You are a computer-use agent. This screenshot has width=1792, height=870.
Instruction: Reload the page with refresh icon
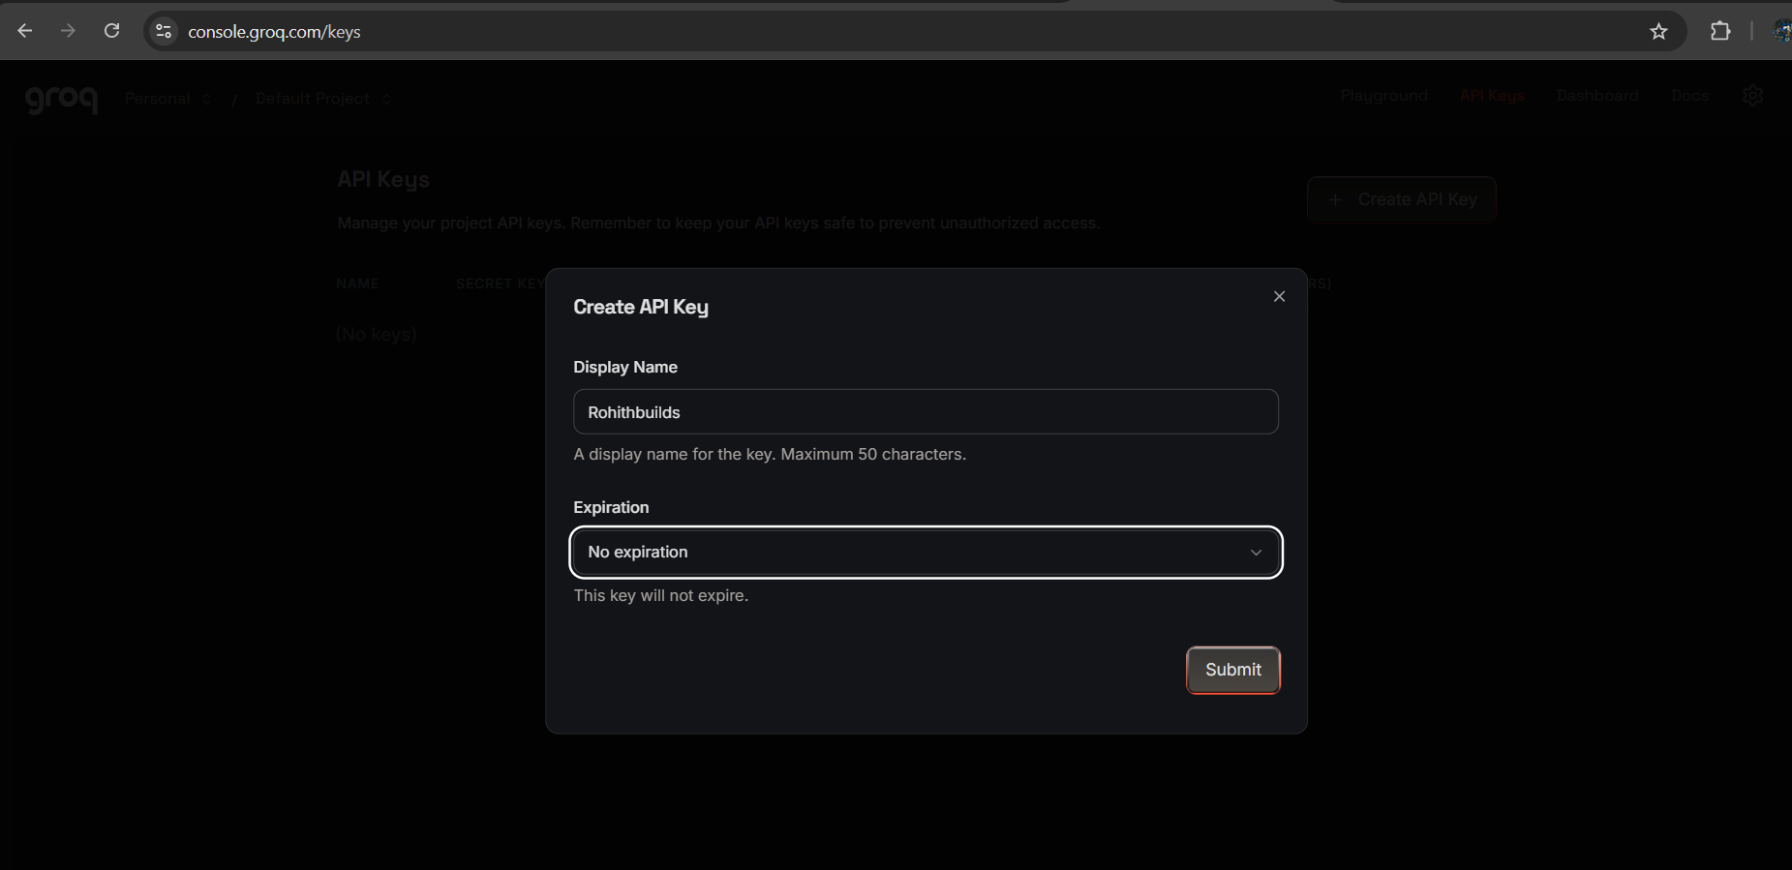point(112,31)
